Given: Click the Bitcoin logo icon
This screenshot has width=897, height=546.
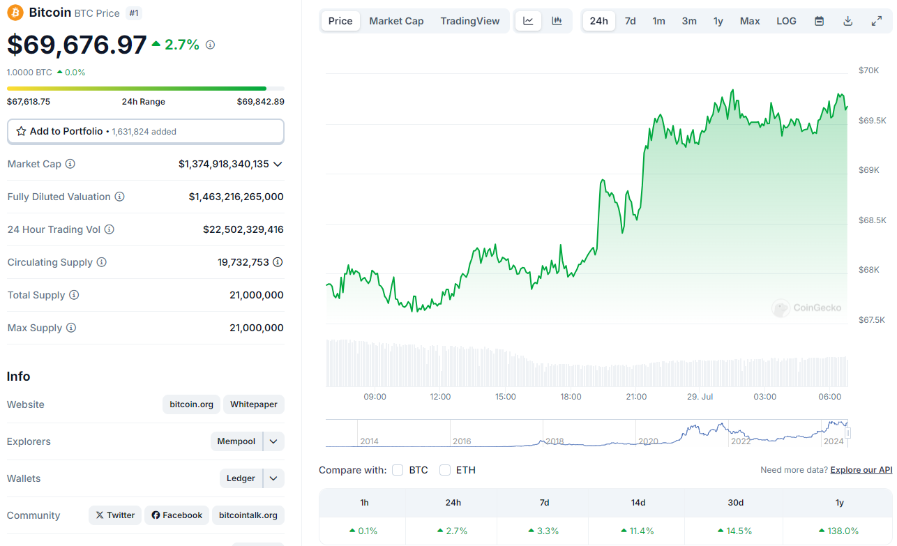Looking at the screenshot, I should click(x=15, y=13).
